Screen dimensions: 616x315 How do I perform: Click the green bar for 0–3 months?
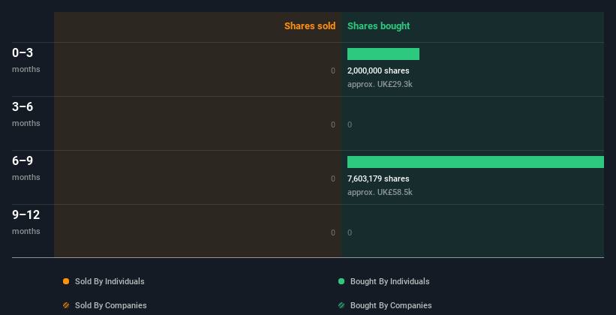tap(383, 54)
